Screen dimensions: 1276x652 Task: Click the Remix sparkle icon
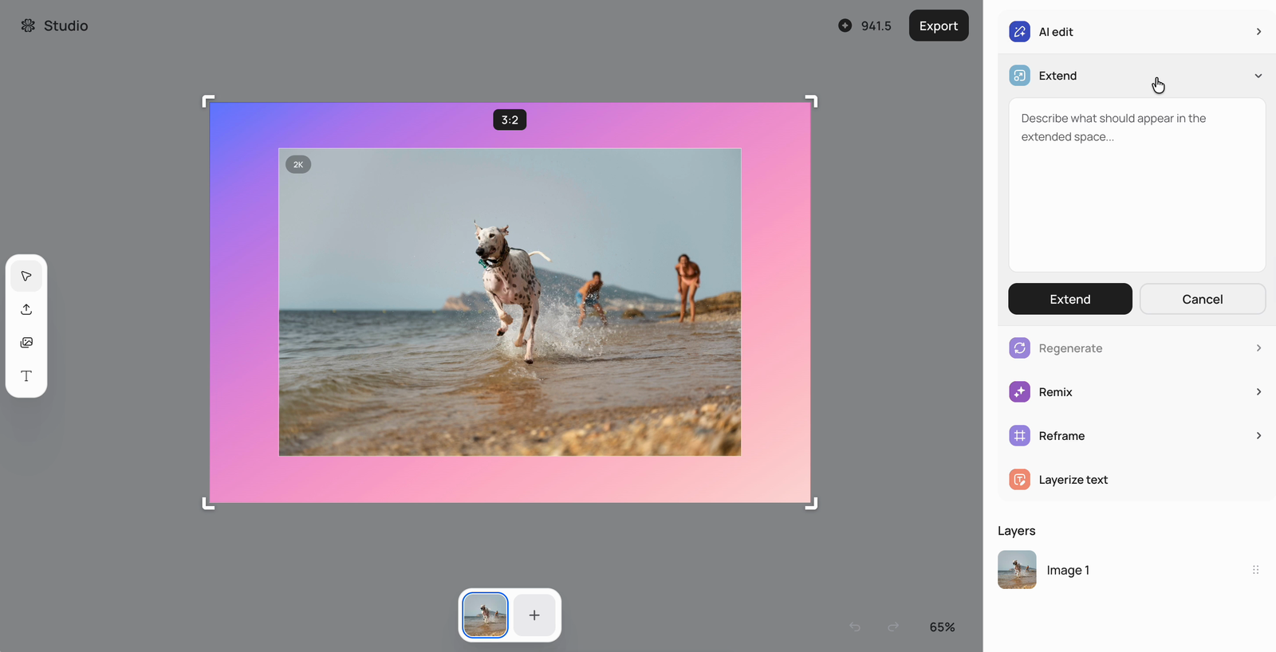click(1019, 392)
